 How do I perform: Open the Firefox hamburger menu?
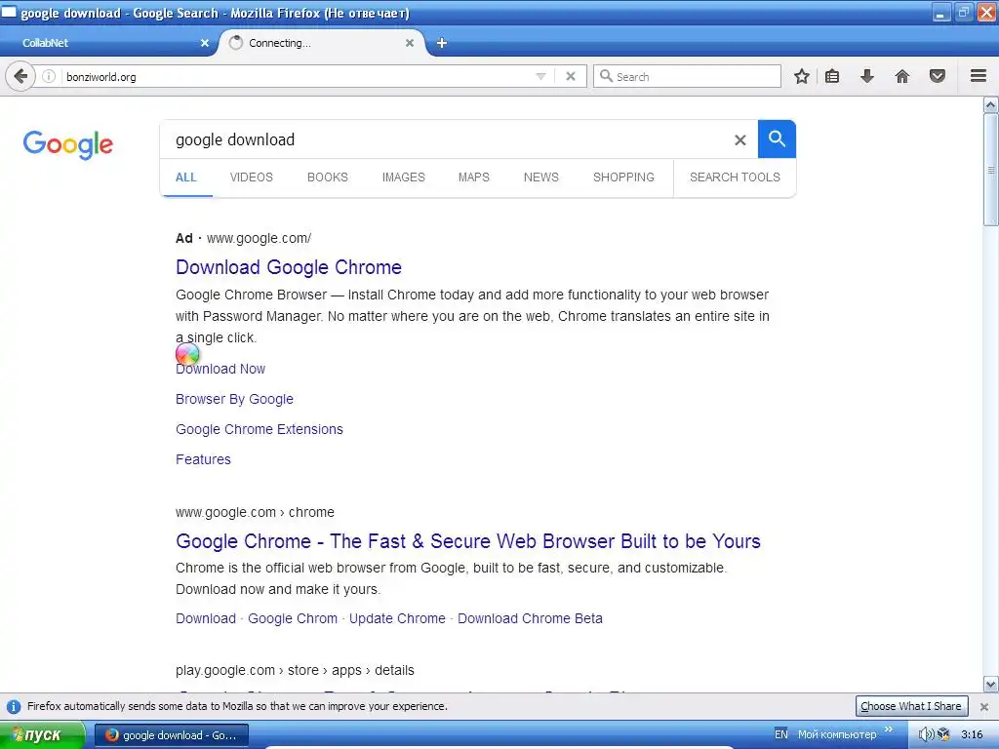click(x=979, y=76)
